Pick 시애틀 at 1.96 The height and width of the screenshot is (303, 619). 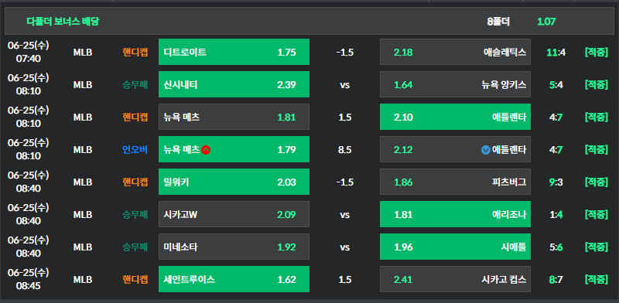tap(455, 247)
